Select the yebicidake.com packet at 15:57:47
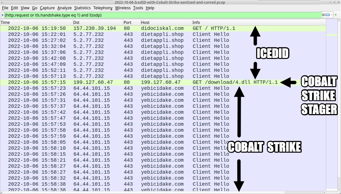 pyautogui.click(x=163, y=118)
